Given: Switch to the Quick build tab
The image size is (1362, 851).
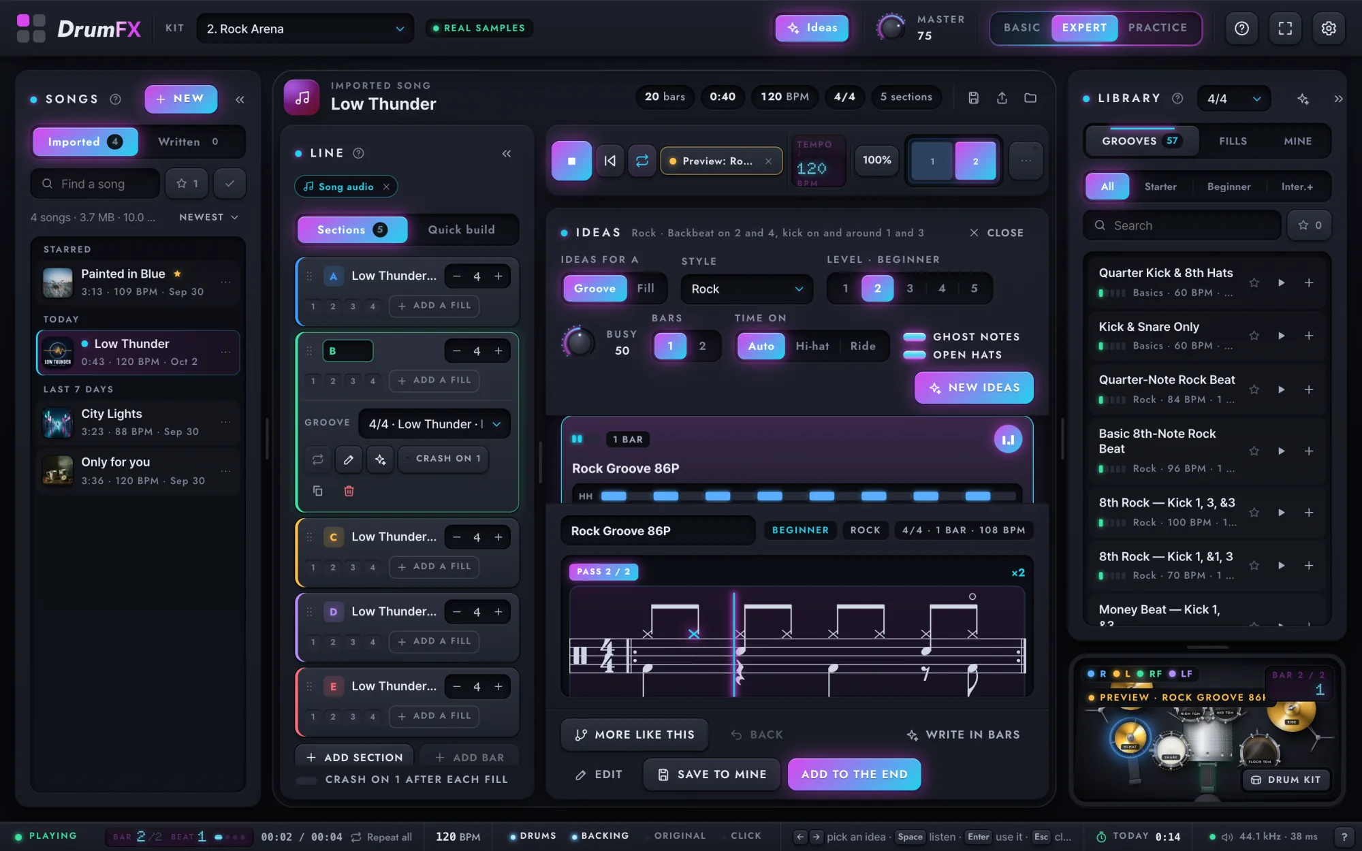Looking at the screenshot, I should pyautogui.click(x=462, y=229).
